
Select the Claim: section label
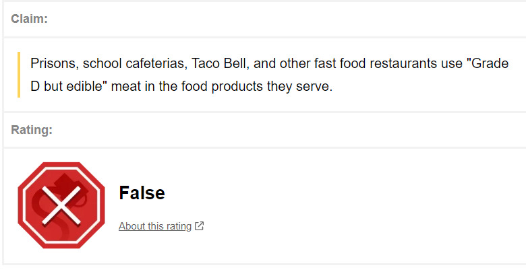coord(29,19)
